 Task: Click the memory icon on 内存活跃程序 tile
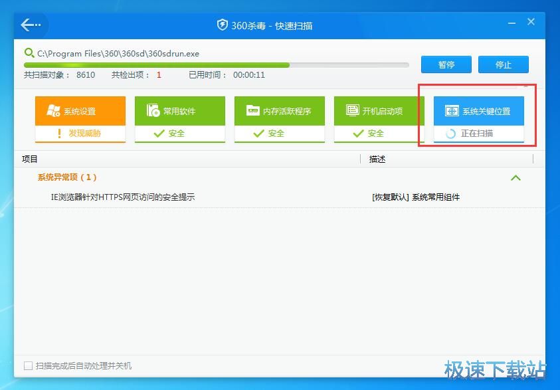tap(252, 111)
